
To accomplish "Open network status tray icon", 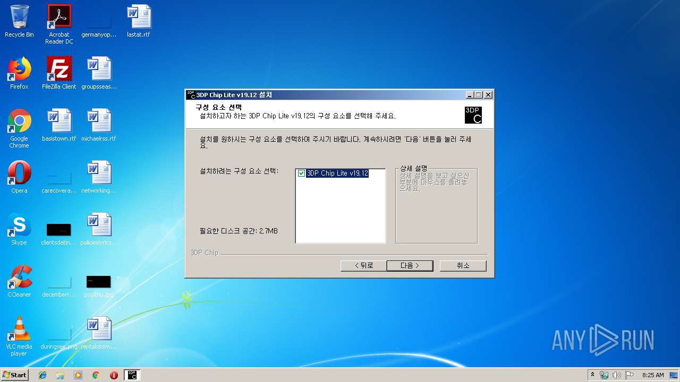I will (x=604, y=375).
